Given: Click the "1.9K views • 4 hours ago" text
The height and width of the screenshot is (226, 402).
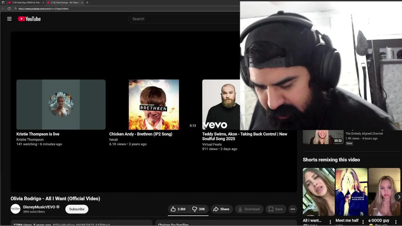Looking at the screenshot, I should [361, 138].
